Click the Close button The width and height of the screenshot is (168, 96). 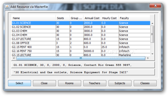[44, 83]
